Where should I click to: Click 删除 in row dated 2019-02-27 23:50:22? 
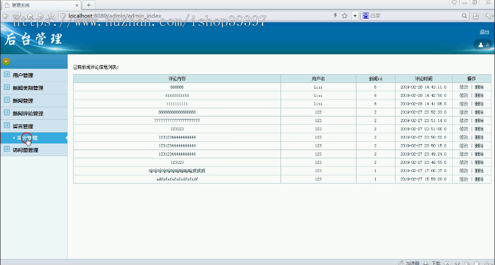(x=479, y=137)
